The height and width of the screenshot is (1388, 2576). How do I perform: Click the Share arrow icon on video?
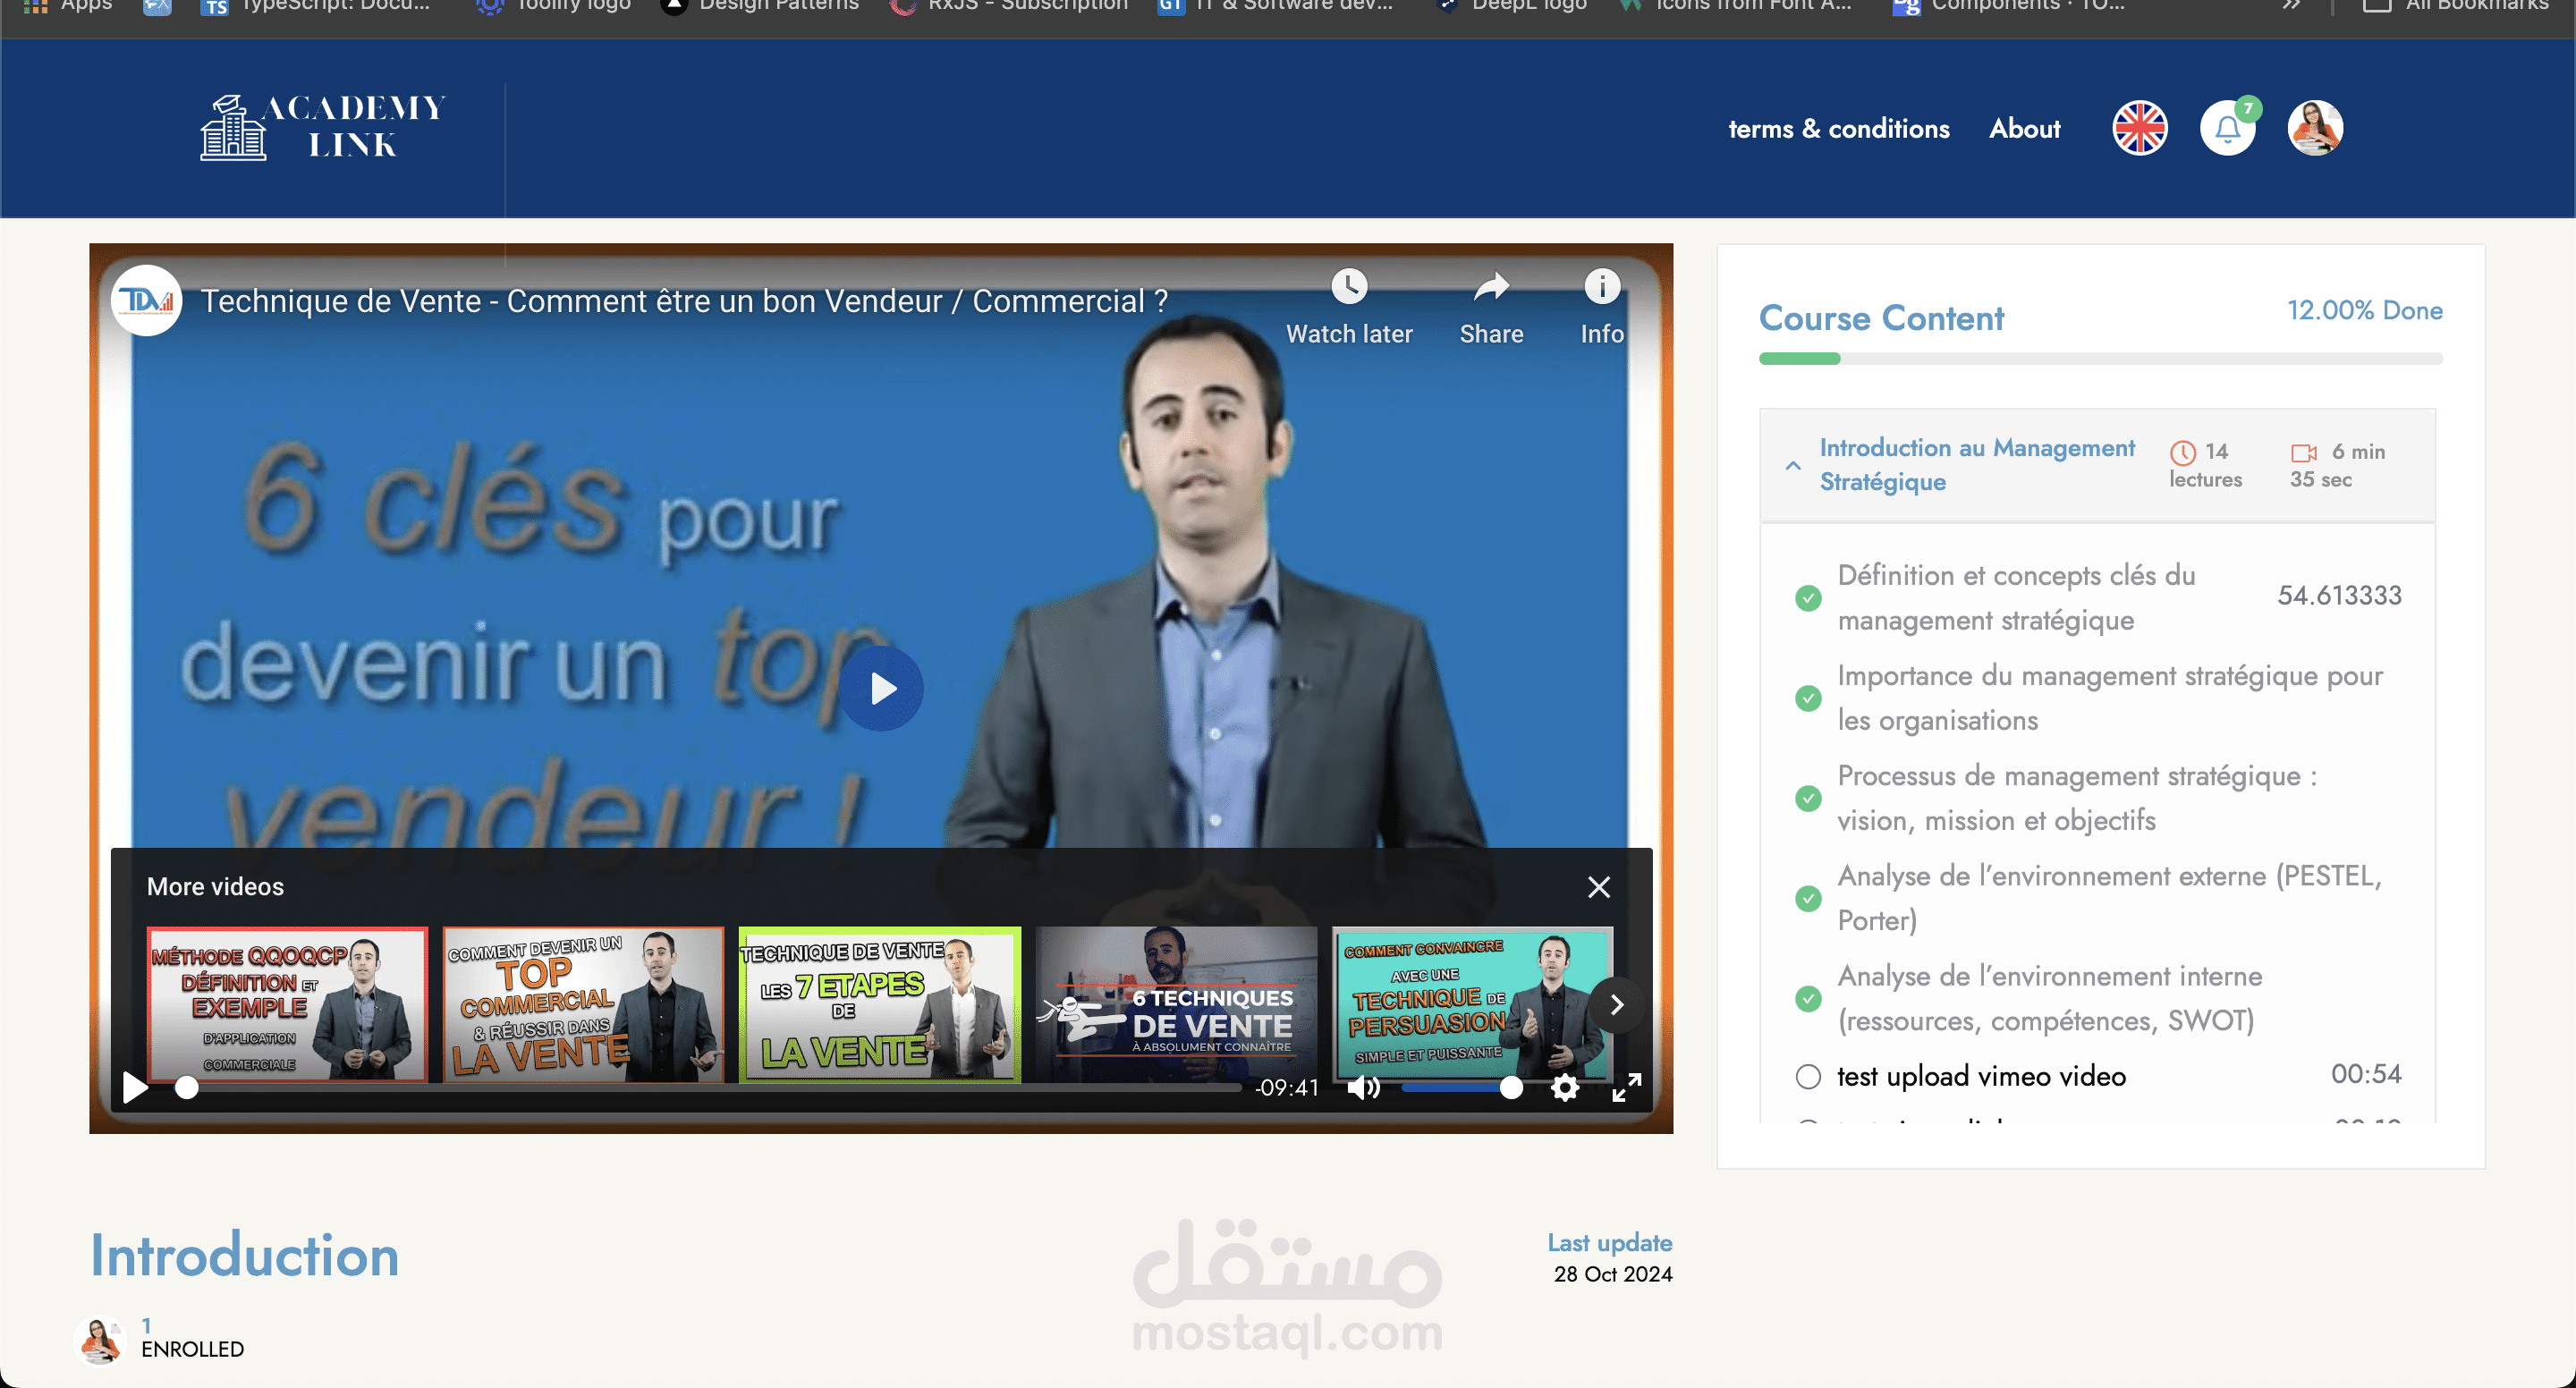coord(1491,288)
